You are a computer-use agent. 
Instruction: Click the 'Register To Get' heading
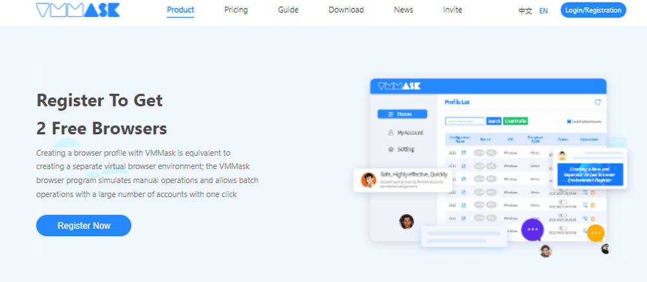tap(100, 100)
